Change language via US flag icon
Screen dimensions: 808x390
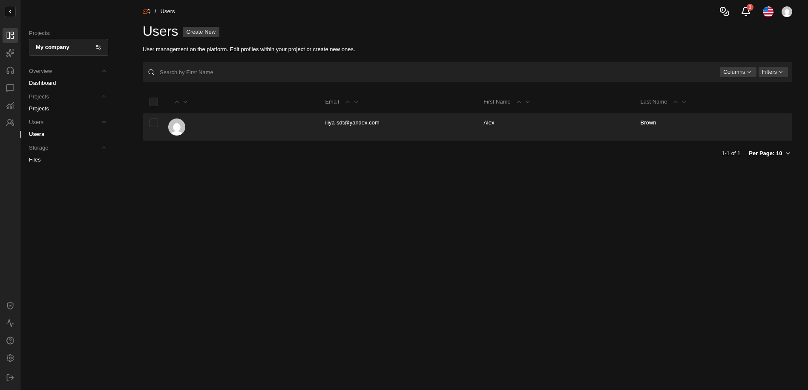click(x=768, y=12)
